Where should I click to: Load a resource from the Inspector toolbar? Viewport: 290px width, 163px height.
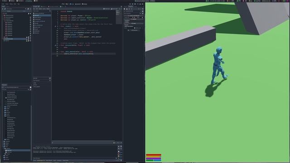pos(127,9)
